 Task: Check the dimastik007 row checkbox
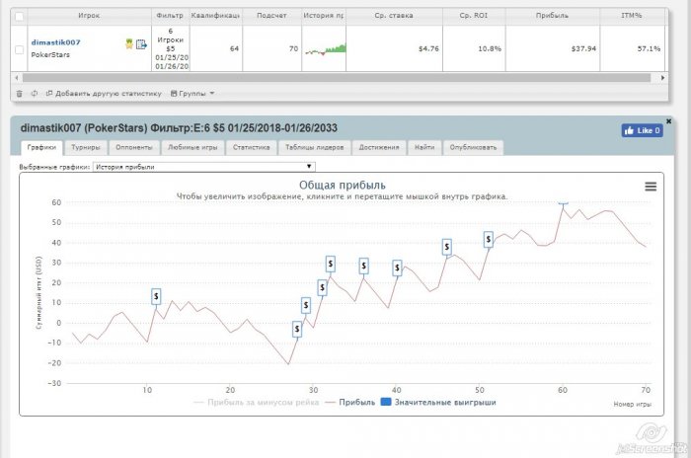tap(20, 48)
